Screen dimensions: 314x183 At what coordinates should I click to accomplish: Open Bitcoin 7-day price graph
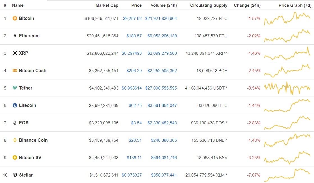287,19
